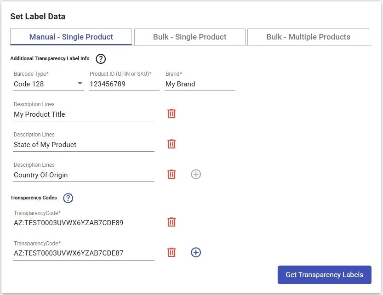Delete transparency code ending in CDE89
The height and width of the screenshot is (295, 383).
point(171,222)
